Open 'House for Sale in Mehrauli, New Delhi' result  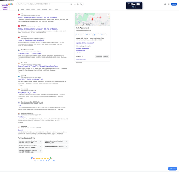click(x=31, y=40)
